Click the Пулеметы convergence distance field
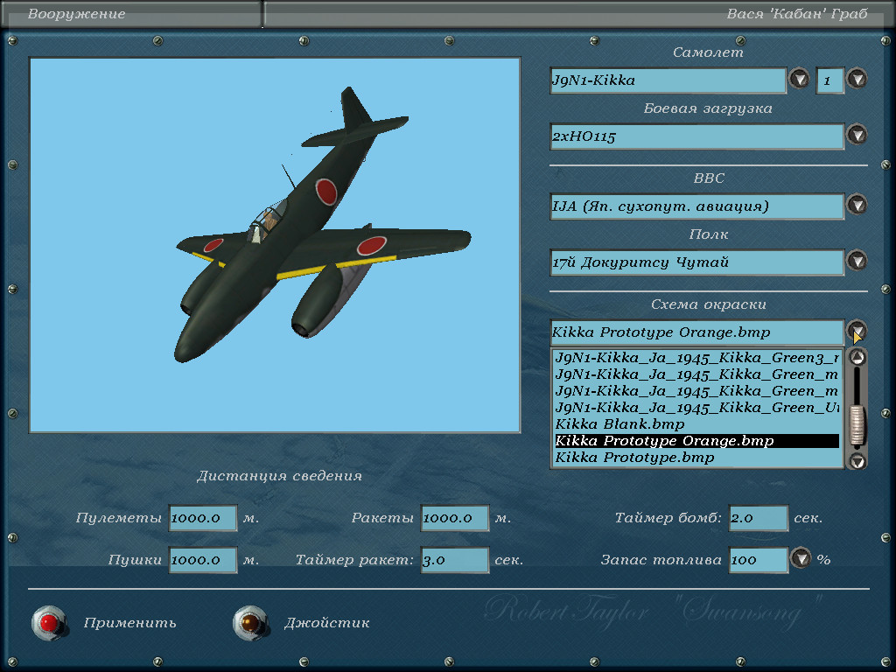 (x=203, y=518)
